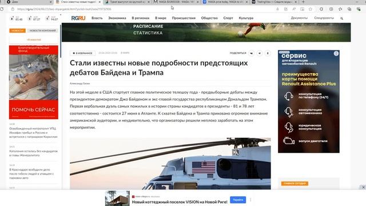Viewport: 366px width, 206px height.
Task: Click the юридическая консультация ad icon
Action: pyautogui.click(x=289, y=127)
